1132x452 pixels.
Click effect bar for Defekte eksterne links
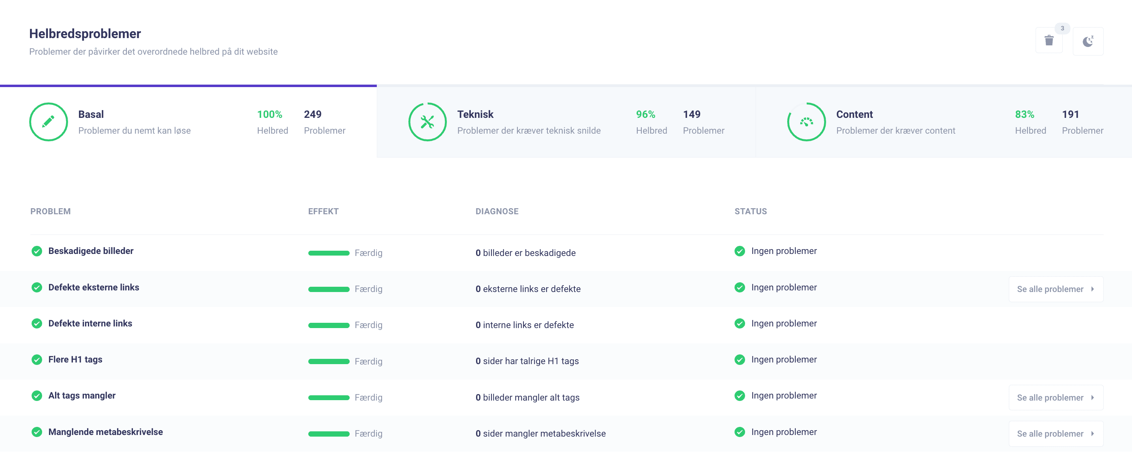329,289
